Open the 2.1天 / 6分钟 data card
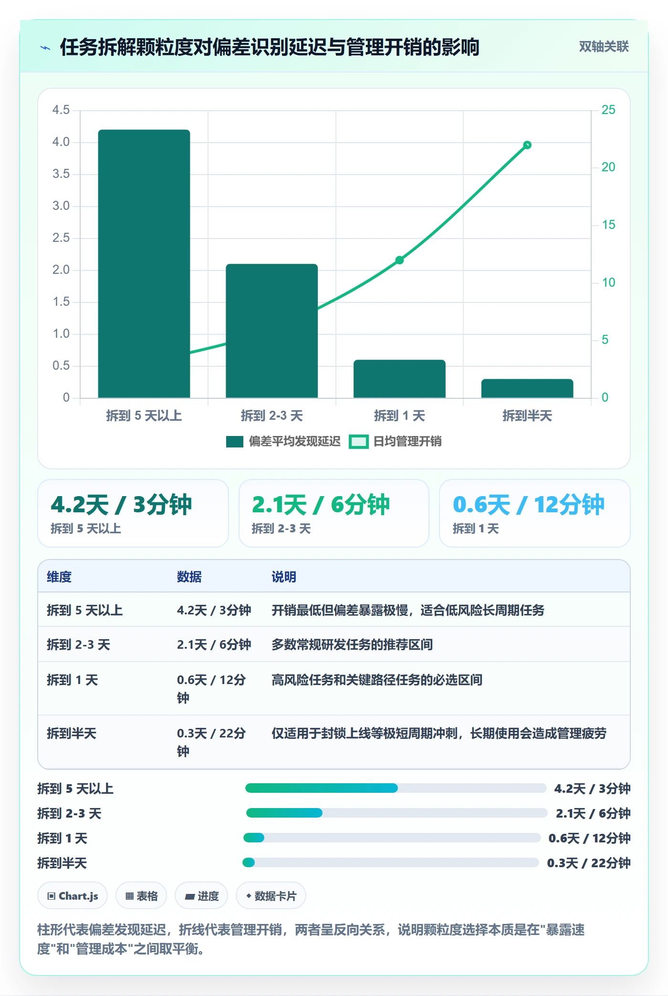This screenshot has height=996, width=668. point(334,513)
